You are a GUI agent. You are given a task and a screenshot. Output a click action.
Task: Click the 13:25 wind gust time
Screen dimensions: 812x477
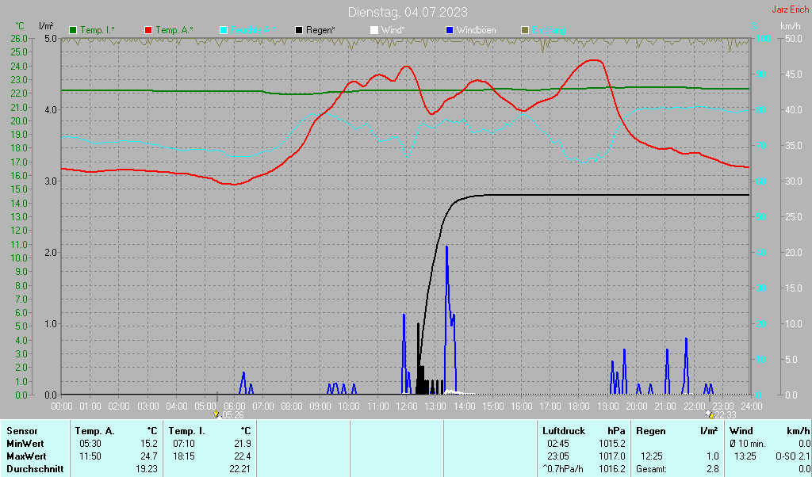coord(745,457)
